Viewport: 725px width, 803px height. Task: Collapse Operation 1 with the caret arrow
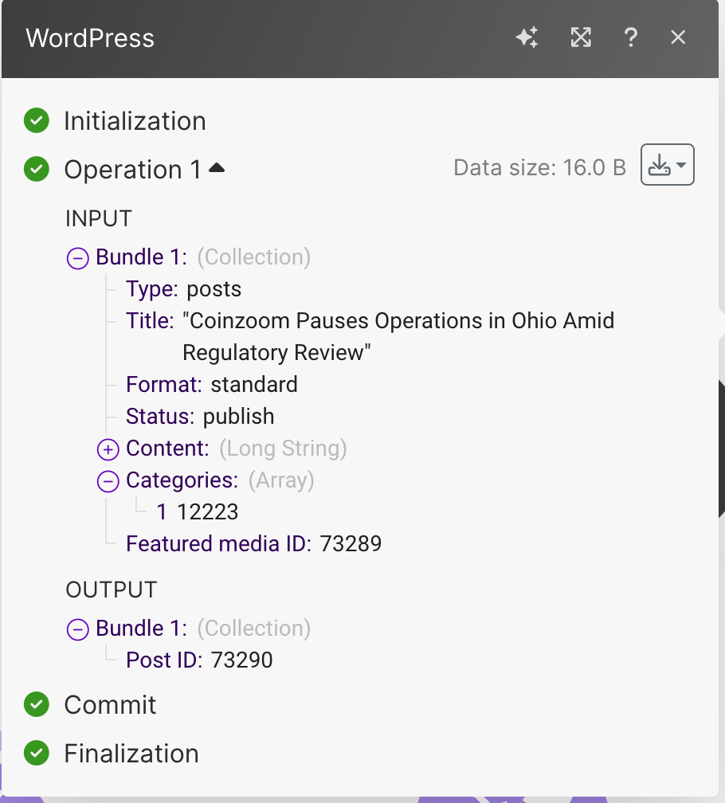click(x=217, y=168)
